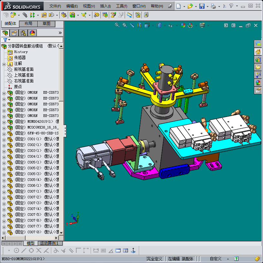
Task: Click the Exploded View icon
Action: pyautogui.click(x=113, y=15)
